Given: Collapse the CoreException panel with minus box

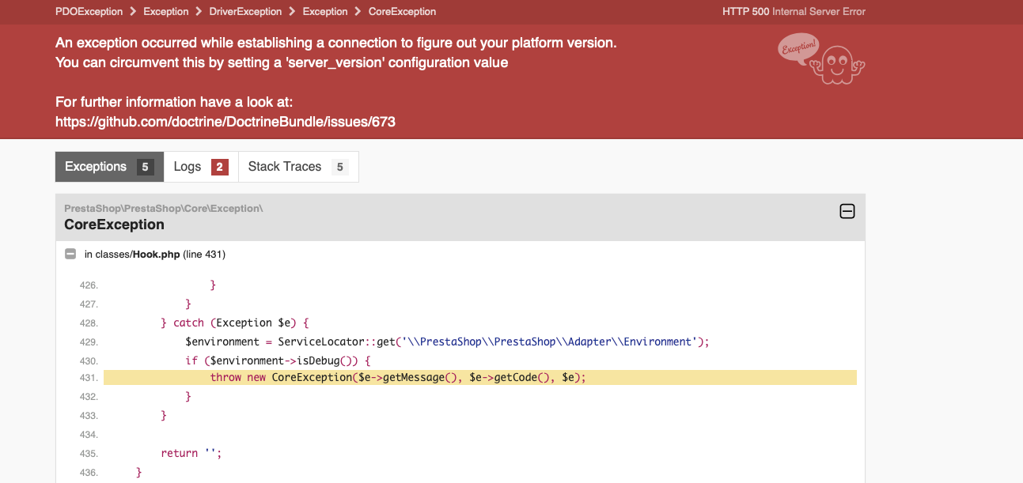Looking at the screenshot, I should point(847,211).
